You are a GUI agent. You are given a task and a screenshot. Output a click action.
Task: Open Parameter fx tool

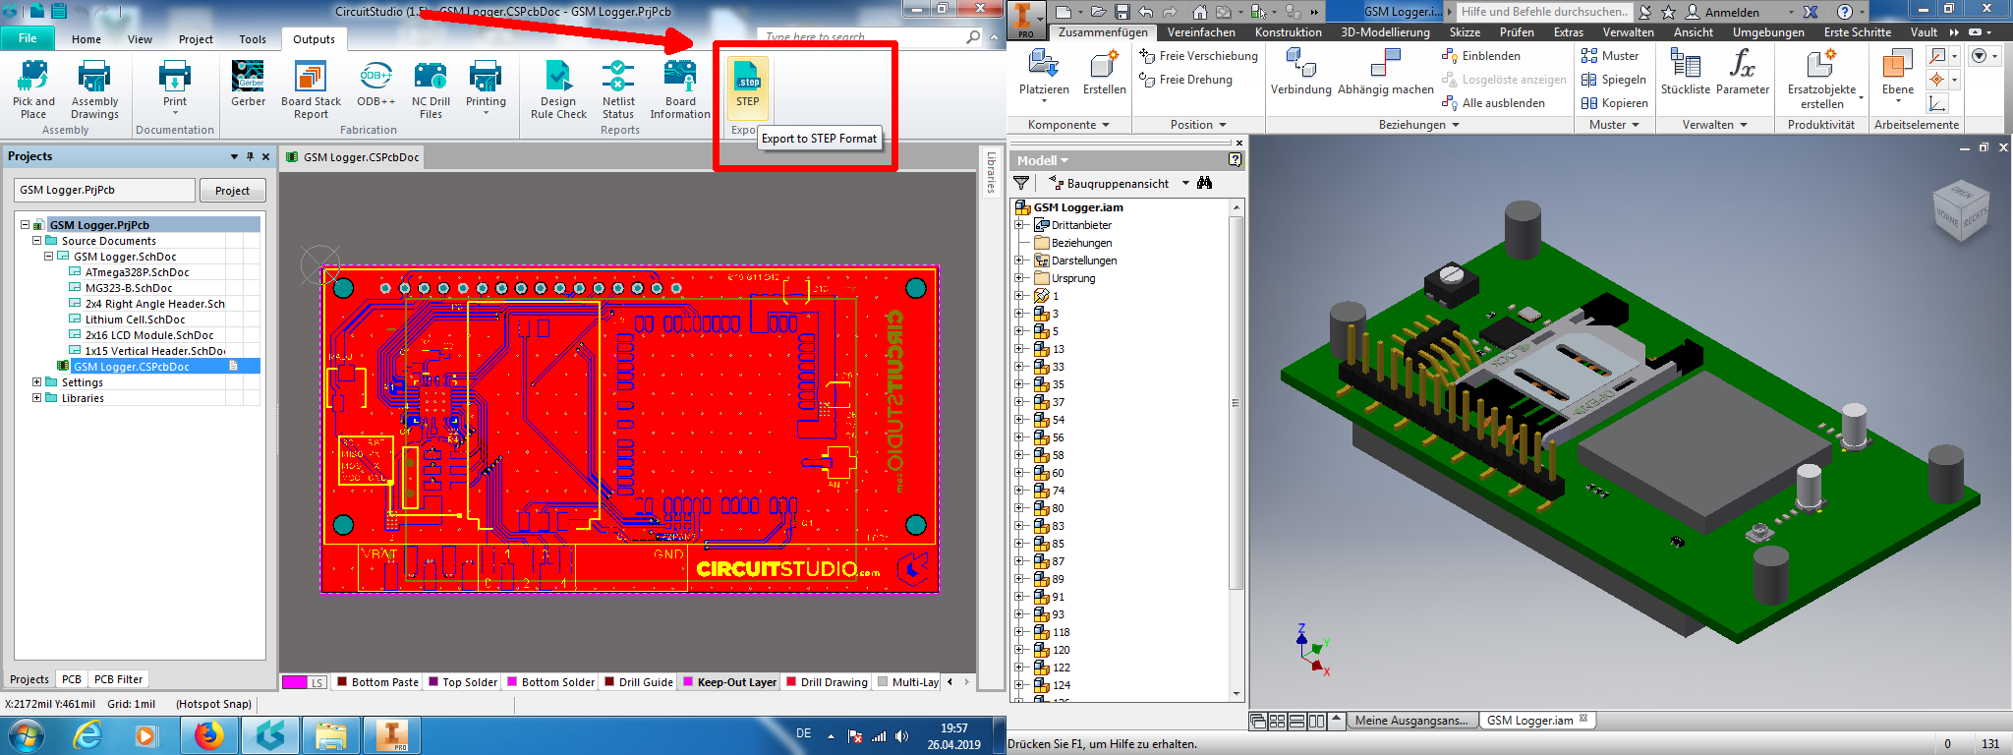pos(1743,73)
